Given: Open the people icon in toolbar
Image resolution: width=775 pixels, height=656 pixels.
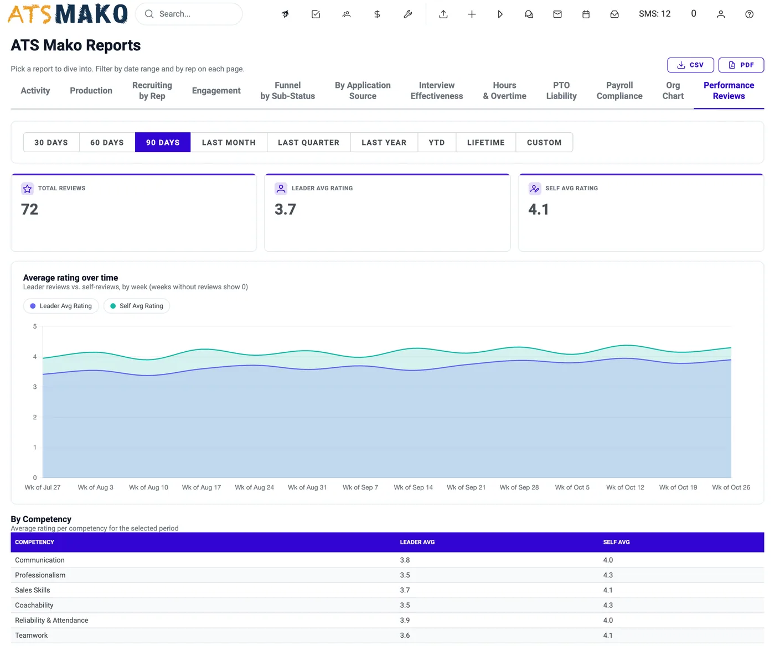Looking at the screenshot, I should [x=347, y=14].
